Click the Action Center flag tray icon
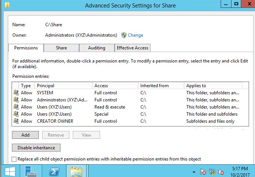 203,172
